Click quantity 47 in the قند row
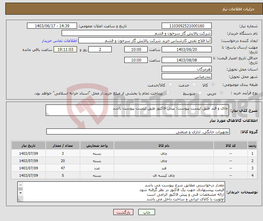Screen dimensions: 263x221 tap(63, 168)
